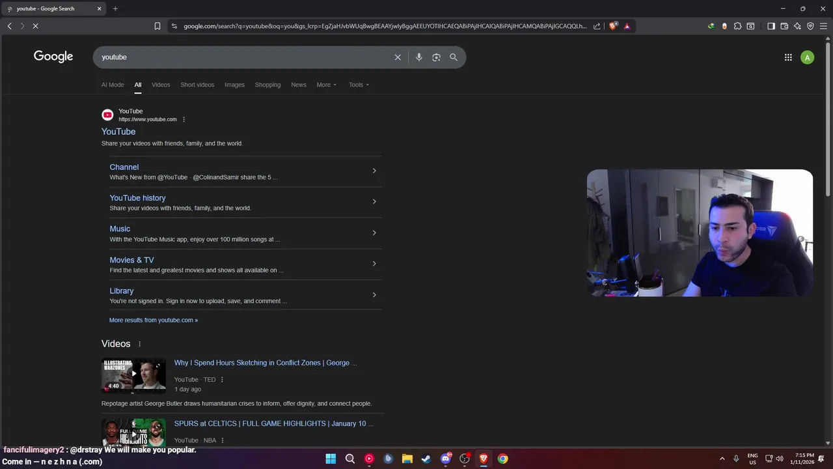The width and height of the screenshot is (833, 469).
Task: Open Why I Spend Hours Sketching video link
Action: click(x=265, y=363)
